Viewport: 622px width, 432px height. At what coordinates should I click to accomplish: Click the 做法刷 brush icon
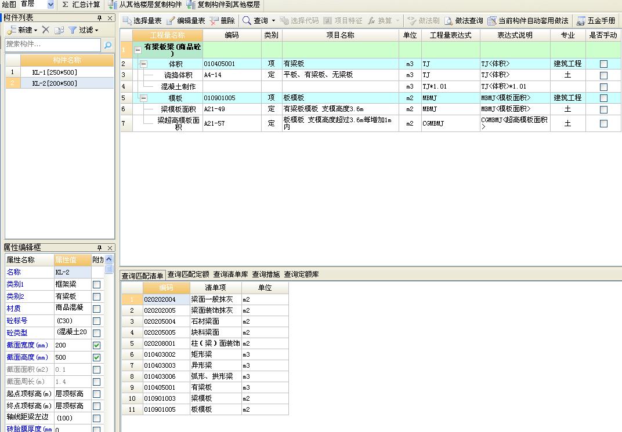coord(412,21)
